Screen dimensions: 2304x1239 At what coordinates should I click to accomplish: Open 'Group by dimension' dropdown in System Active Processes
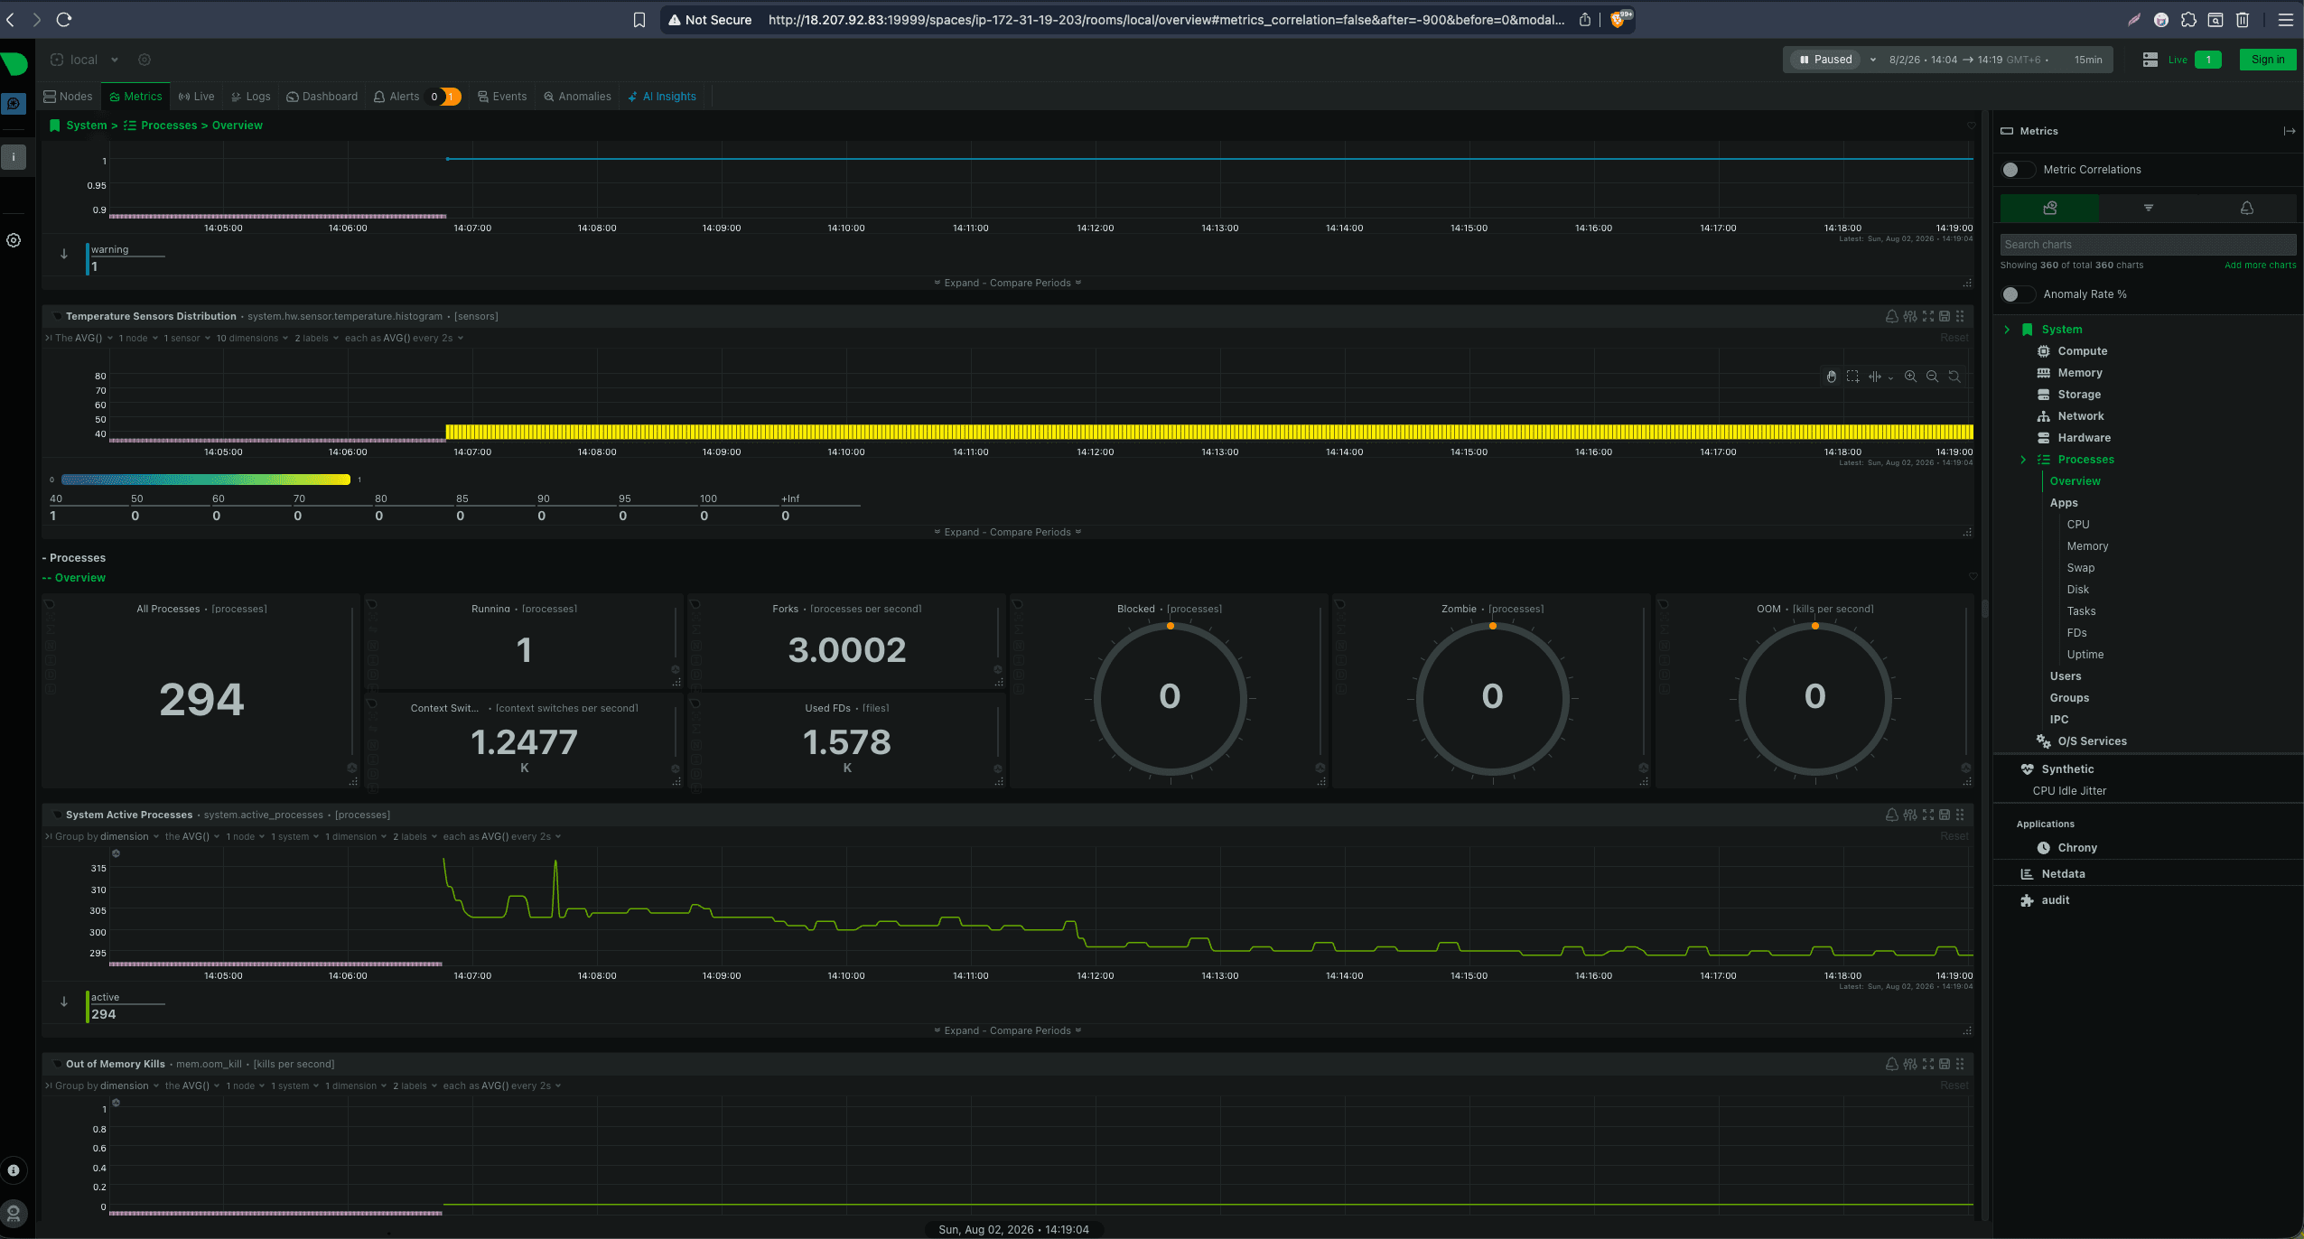pos(107,837)
